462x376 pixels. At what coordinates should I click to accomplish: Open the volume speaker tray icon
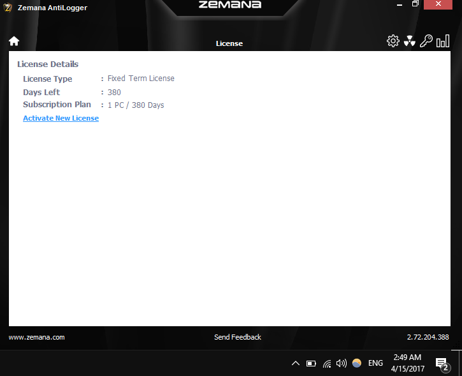point(342,363)
